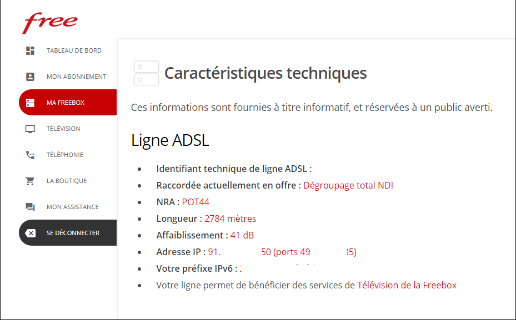Click the Mon Assistance chat bubble icon
Viewport: 516px width, 320px height.
[x=31, y=207]
